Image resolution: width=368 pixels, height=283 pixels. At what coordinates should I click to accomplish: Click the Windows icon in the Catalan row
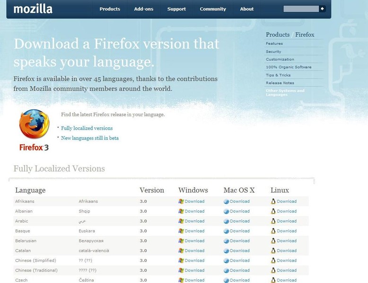point(181,250)
